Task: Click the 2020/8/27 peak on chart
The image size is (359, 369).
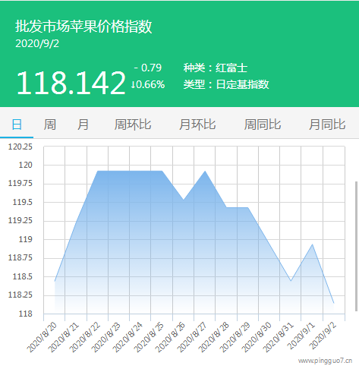Action: [x=205, y=172]
